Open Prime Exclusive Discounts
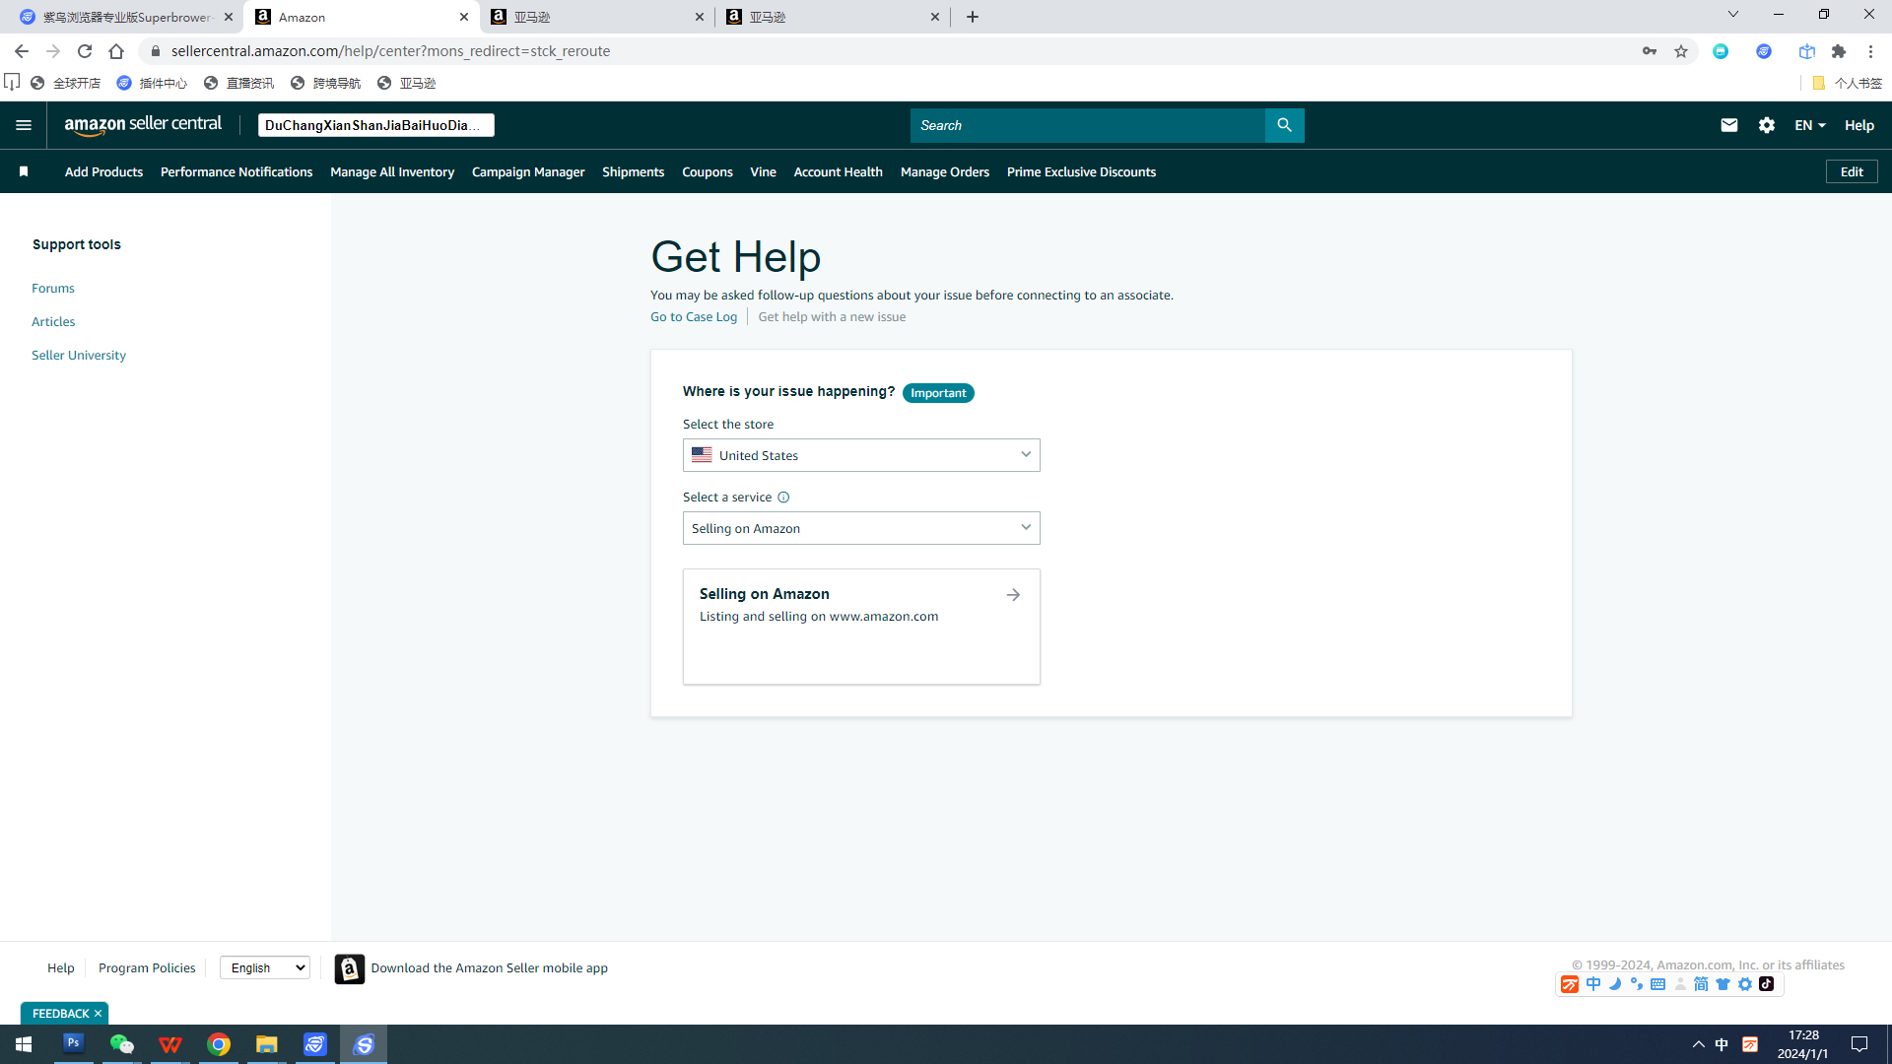Image resolution: width=1892 pixels, height=1064 pixels. tap(1081, 171)
